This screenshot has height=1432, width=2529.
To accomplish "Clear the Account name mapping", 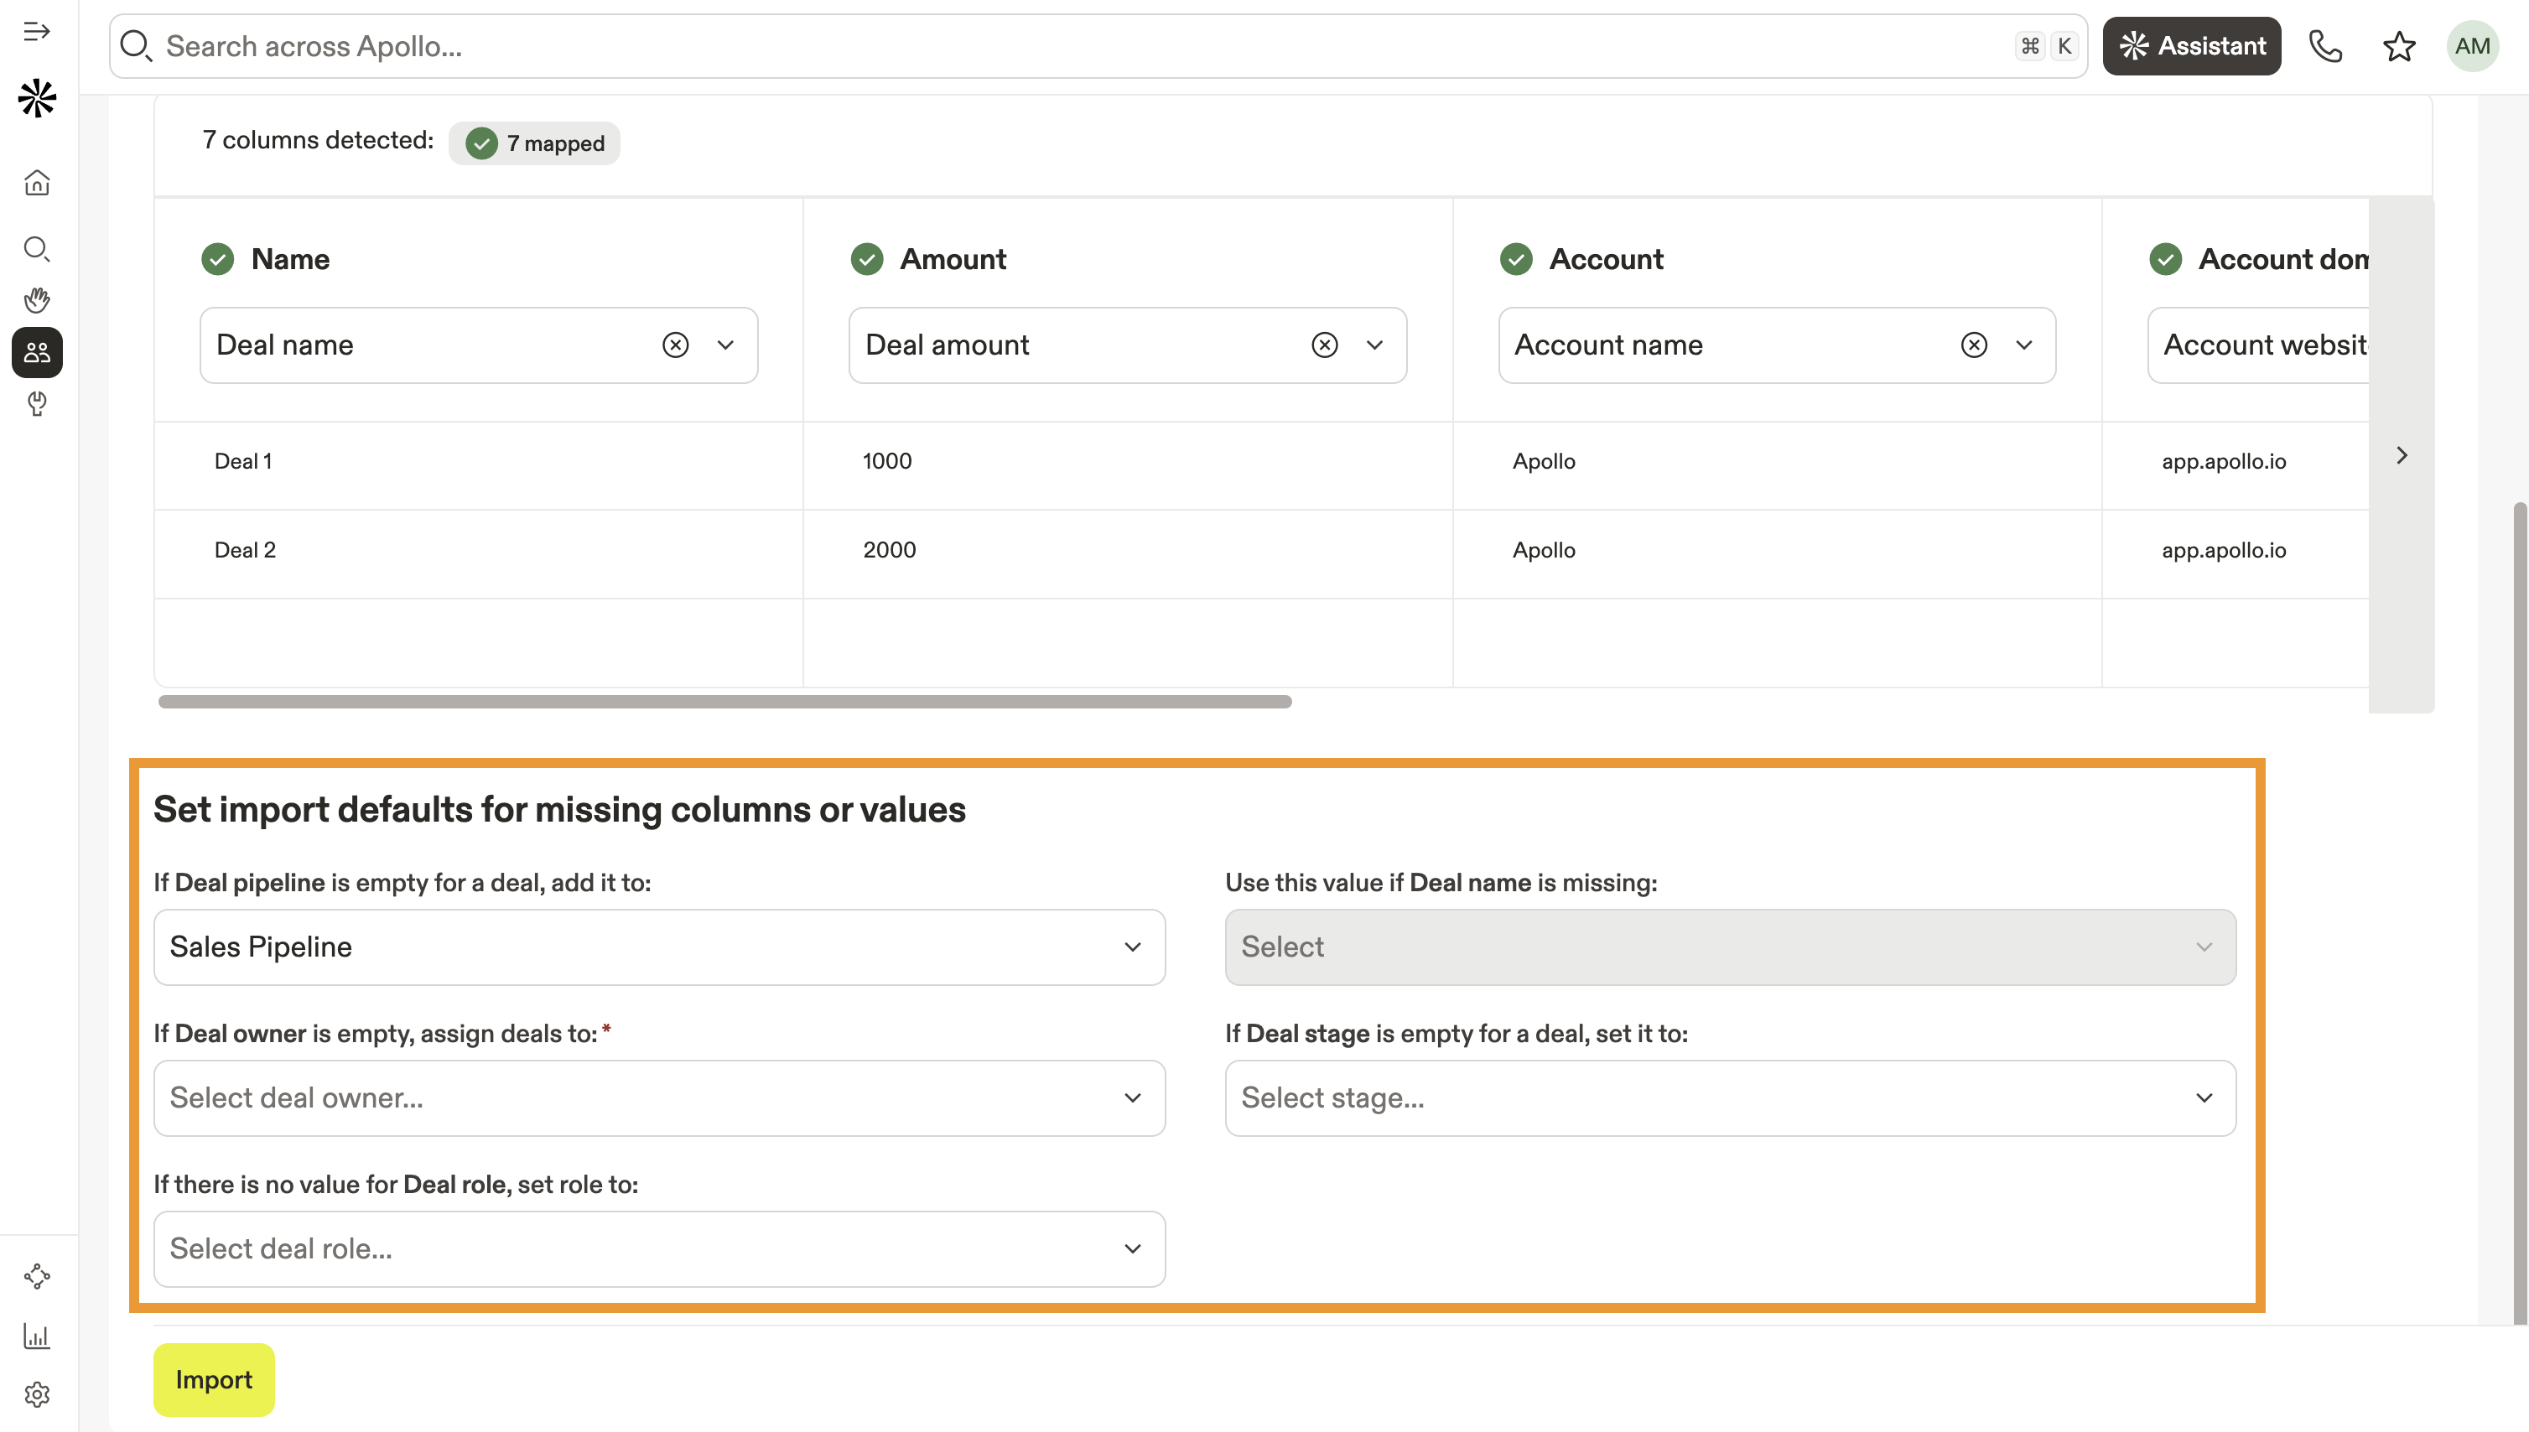I will pyautogui.click(x=1973, y=345).
